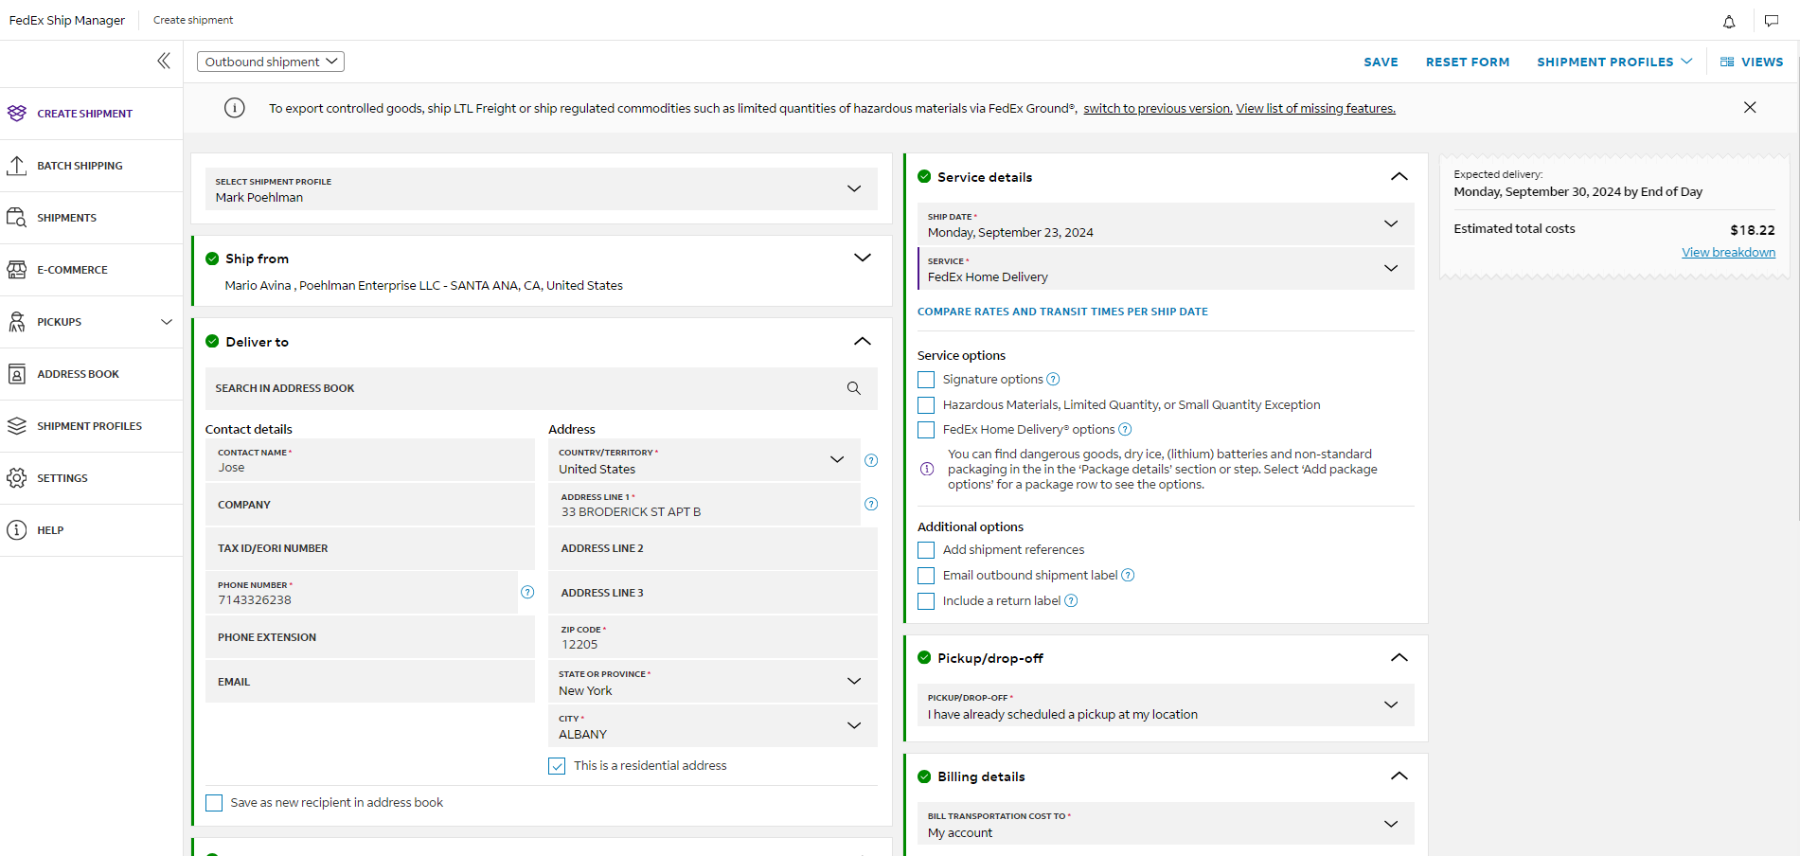Collapse Pickup/drop-off section

(1399, 658)
